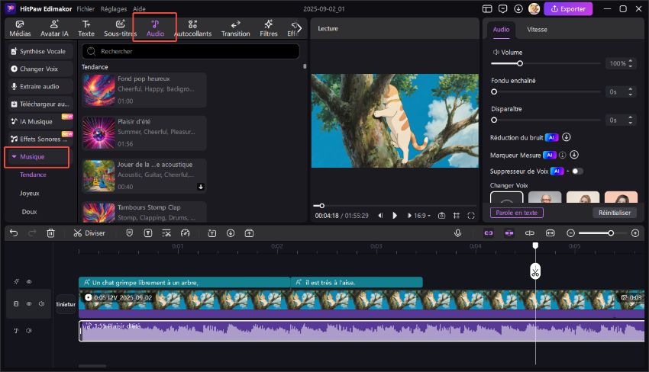Select the Plaisir d'été track thumbnail
Viewport: 649px width, 372px height.
click(x=98, y=133)
